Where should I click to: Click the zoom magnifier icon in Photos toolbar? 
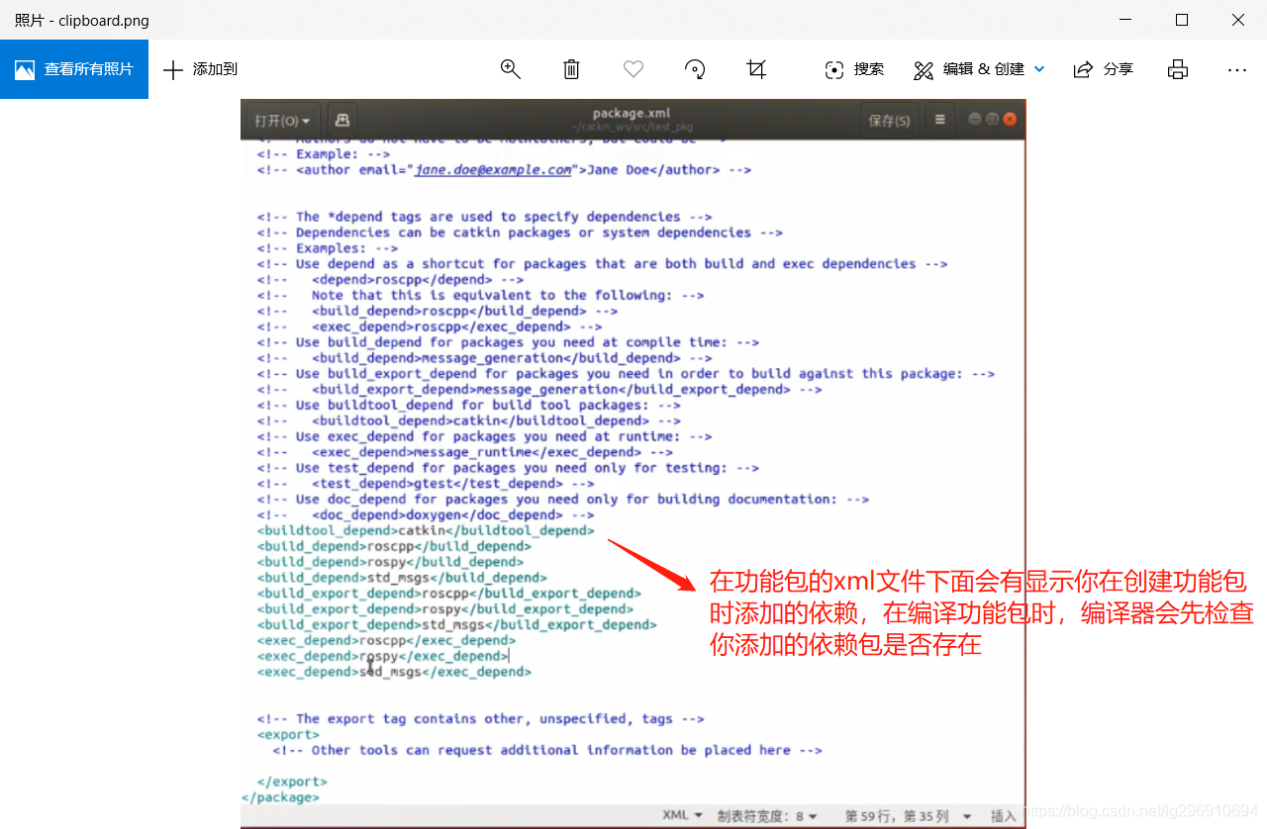coord(511,69)
